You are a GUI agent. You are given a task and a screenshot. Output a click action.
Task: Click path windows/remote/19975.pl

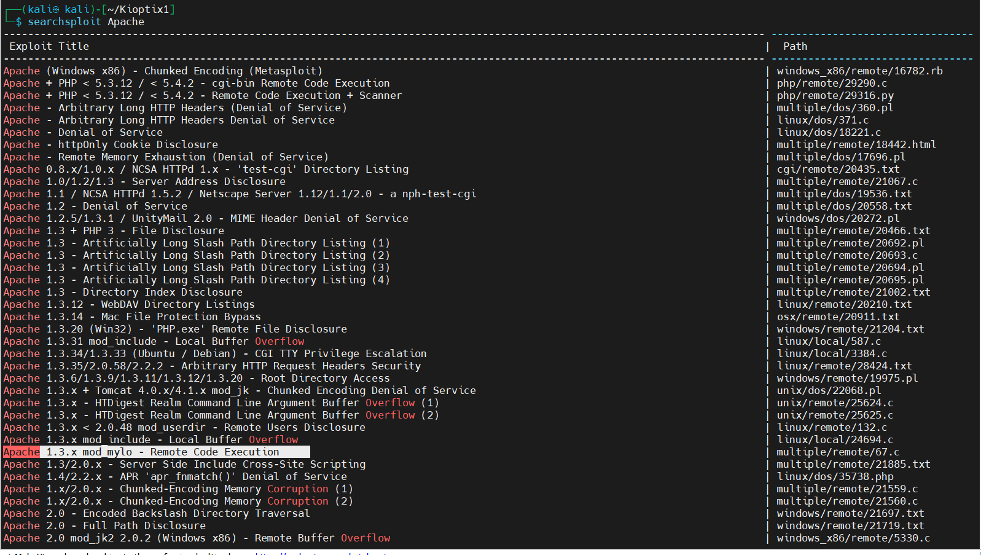(x=847, y=378)
